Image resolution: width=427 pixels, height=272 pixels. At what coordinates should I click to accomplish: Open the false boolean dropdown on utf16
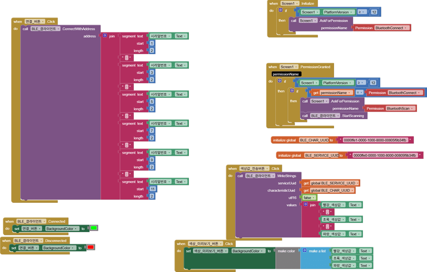(x=314, y=198)
